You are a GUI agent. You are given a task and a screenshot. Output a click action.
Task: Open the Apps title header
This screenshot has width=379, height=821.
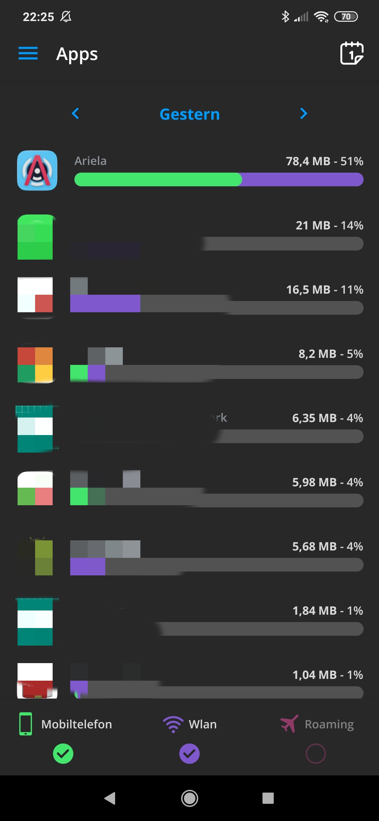click(77, 54)
